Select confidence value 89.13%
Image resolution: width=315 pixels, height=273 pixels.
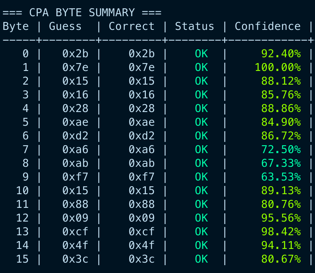281,190
